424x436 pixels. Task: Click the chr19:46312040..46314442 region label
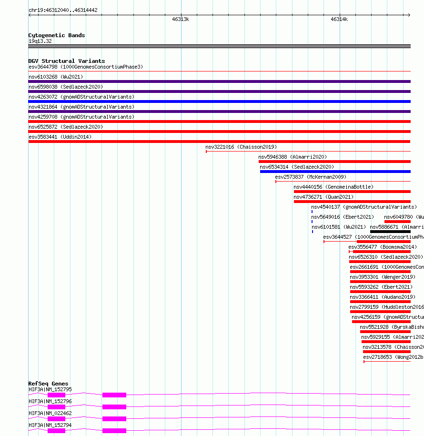(63, 10)
